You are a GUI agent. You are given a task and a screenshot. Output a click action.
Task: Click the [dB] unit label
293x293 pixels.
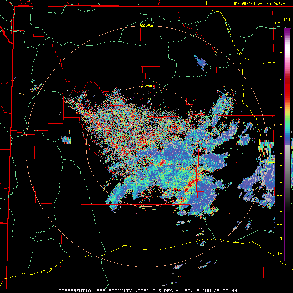click(x=278, y=22)
